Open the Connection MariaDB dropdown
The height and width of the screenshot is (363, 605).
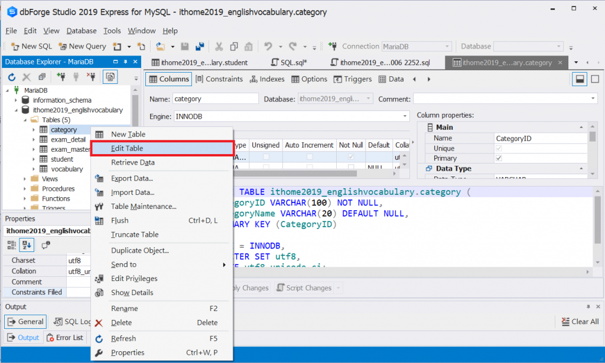[x=447, y=47]
